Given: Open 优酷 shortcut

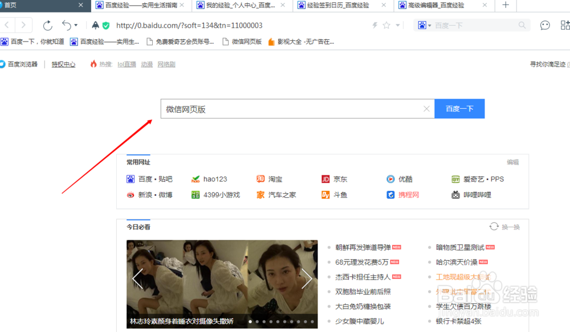Looking at the screenshot, I should coord(399,179).
